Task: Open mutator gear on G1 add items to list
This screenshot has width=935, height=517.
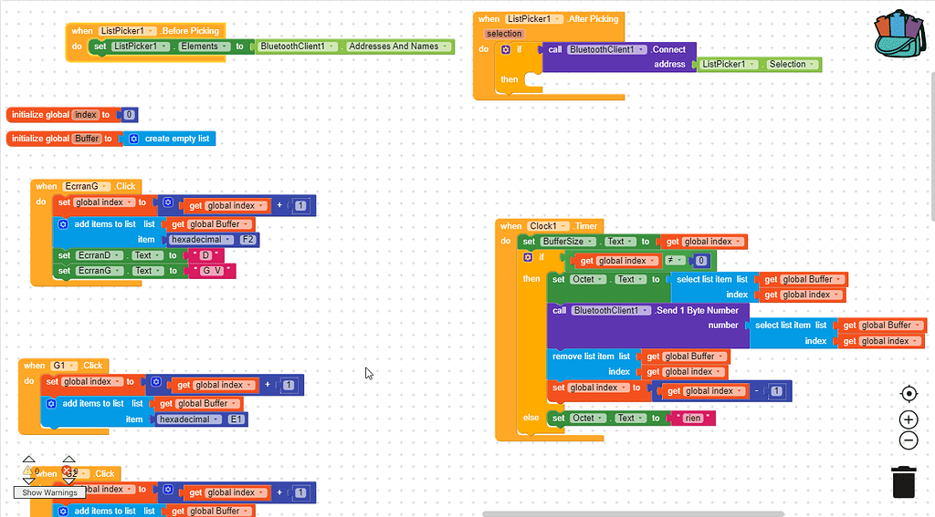Action: pos(51,404)
